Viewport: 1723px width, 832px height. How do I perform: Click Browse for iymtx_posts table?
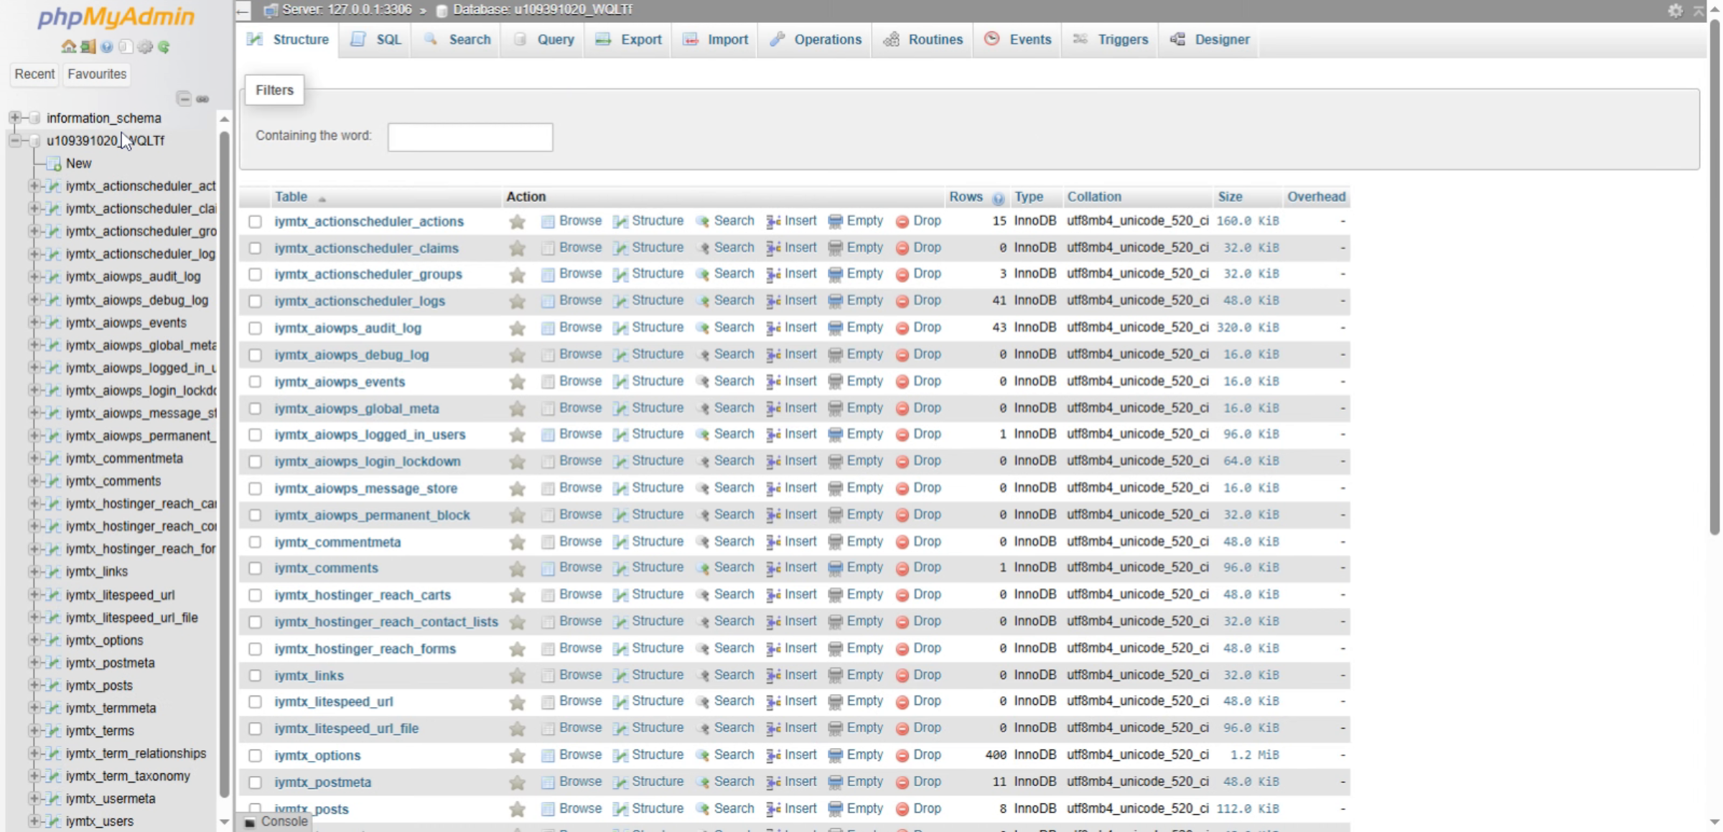coord(579,808)
